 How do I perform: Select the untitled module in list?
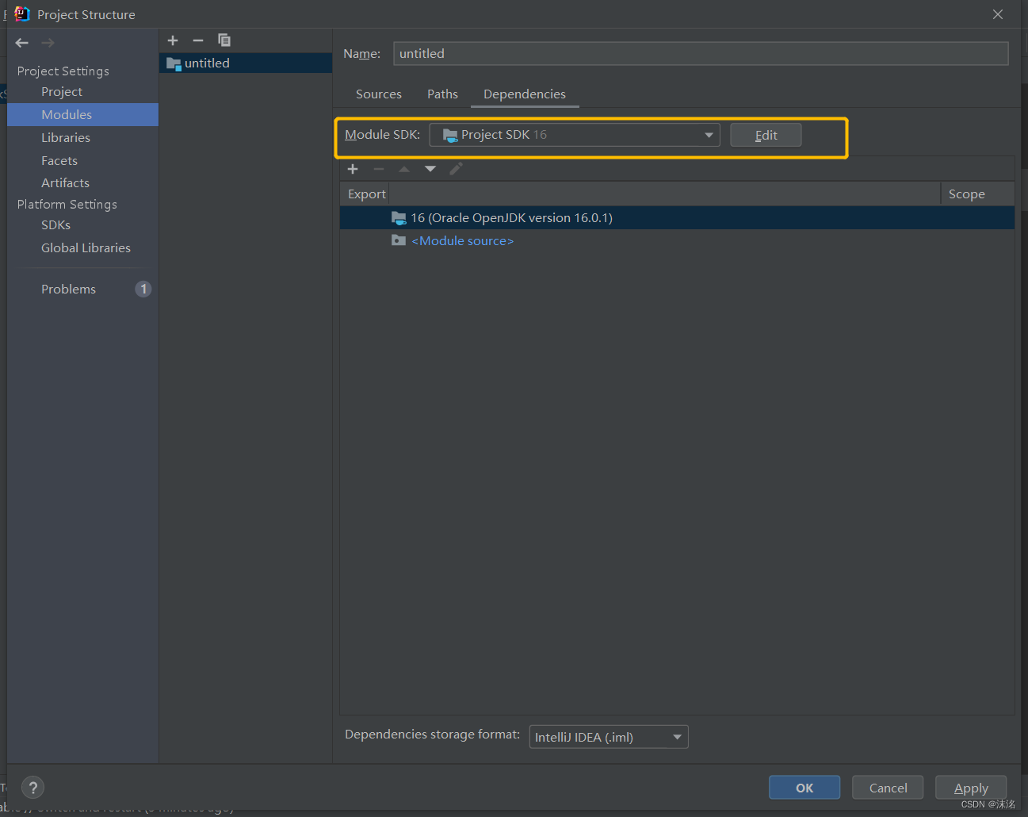[246, 63]
